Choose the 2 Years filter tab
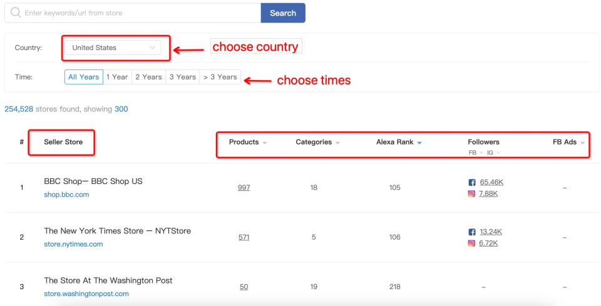The width and height of the screenshot is (601, 306). pos(149,77)
